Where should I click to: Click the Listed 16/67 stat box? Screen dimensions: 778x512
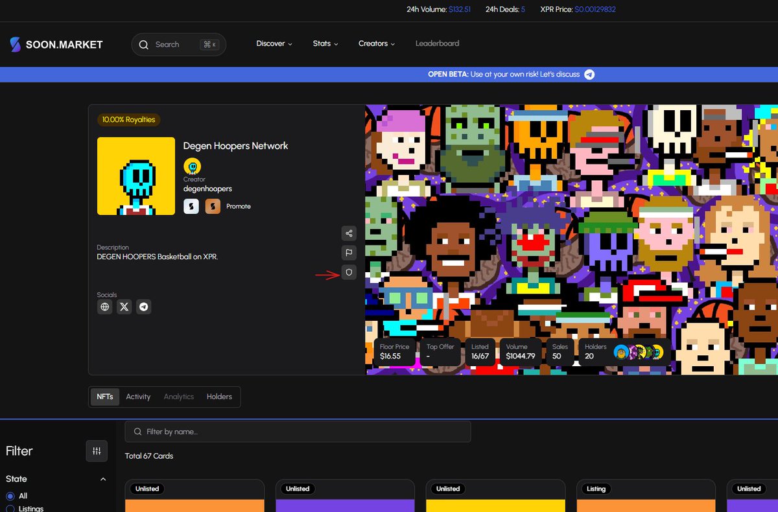coord(480,352)
